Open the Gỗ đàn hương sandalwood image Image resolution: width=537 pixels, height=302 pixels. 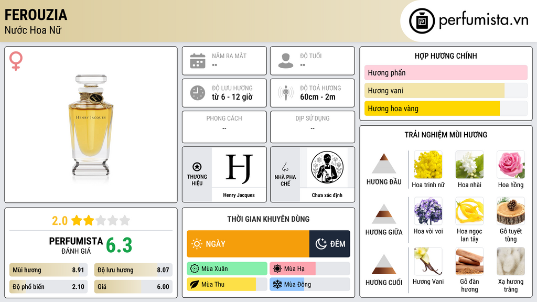(469, 261)
